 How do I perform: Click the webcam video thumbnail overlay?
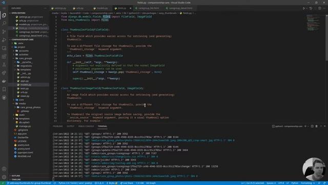314,169
